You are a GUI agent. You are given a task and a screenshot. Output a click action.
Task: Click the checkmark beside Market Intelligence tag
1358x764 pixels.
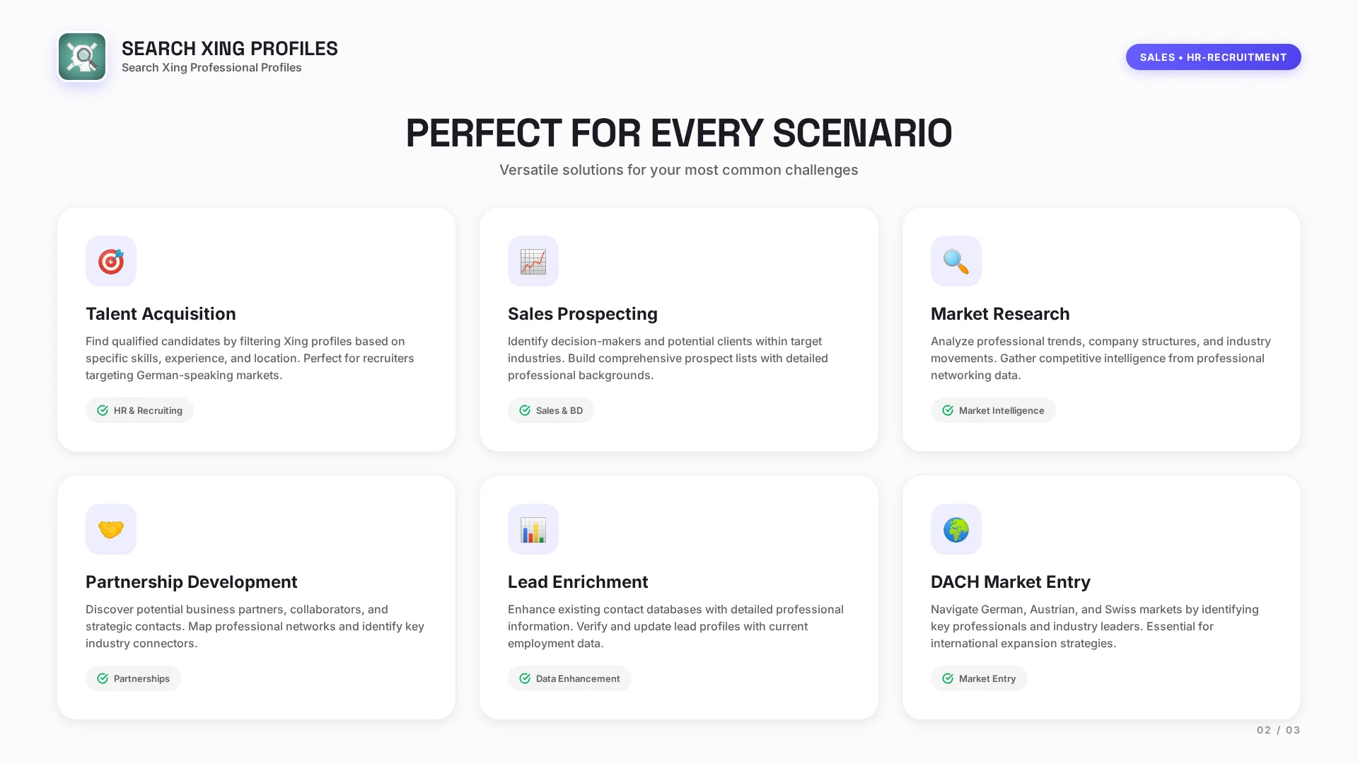(948, 410)
